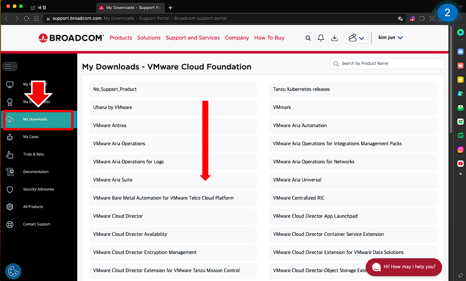Expand the kim jun user menu
Image resolution: width=466 pixels, height=281 pixels.
coord(390,37)
